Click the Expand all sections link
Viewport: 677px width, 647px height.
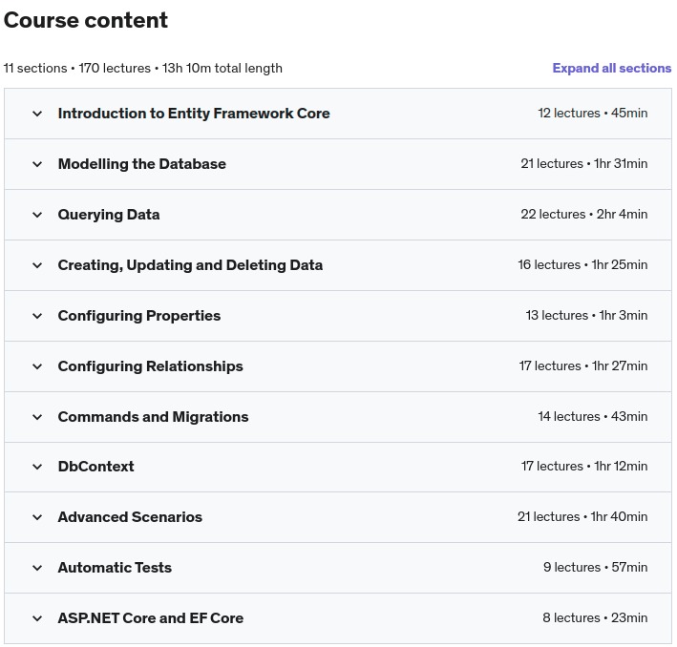coord(611,68)
